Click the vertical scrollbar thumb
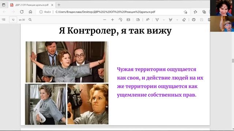This screenshot has height=131, width=234. point(233,61)
